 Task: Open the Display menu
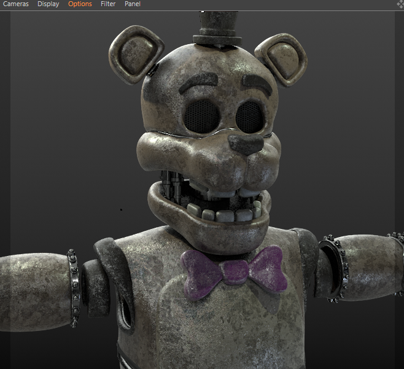pyautogui.click(x=48, y=4)
